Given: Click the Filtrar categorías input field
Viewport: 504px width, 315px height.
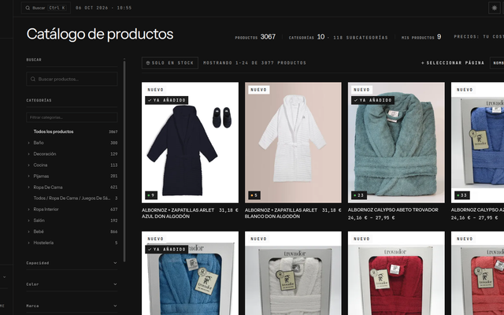Looking at the screenshot, I should coord(72,117).
